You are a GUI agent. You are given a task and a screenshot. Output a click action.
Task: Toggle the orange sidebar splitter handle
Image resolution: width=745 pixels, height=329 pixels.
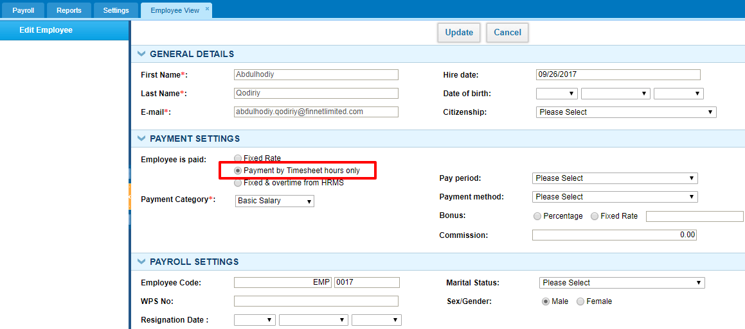129,198
